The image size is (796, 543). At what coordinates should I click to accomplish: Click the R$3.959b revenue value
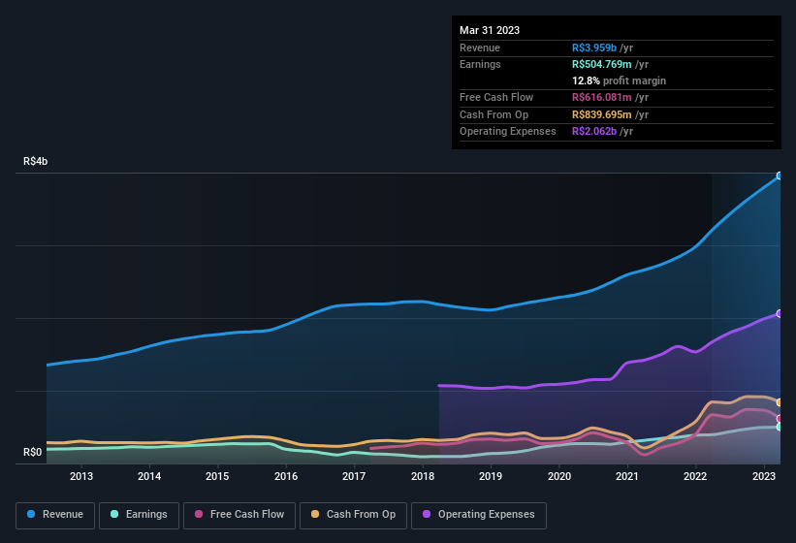click(x=594, y=48)
